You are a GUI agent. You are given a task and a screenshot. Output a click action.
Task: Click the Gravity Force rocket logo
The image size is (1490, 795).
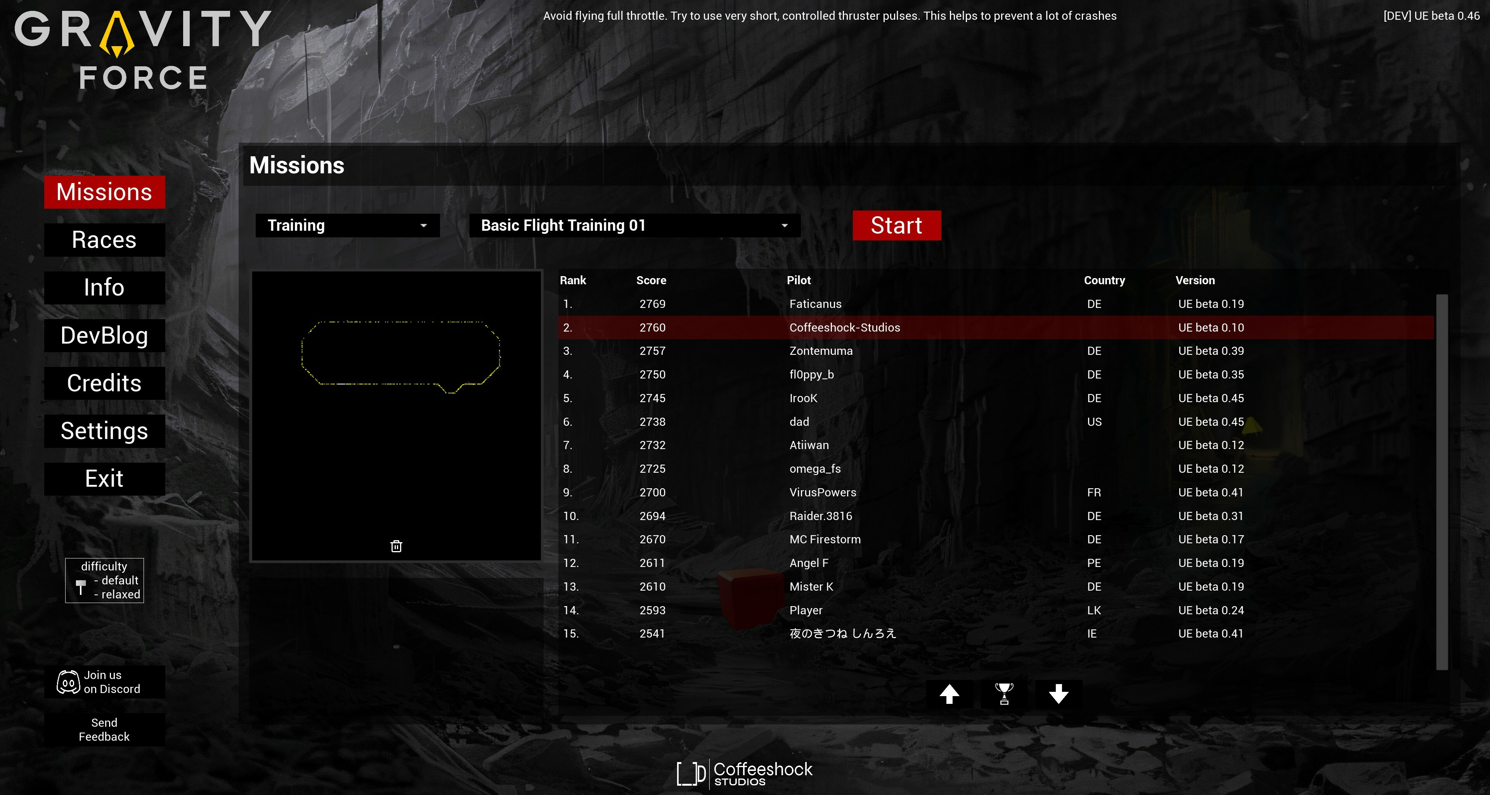(x=118, y=35)
